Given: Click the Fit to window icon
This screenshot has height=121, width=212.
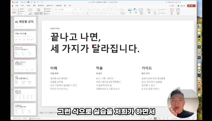Looking at the screenshot, I should click(193, 118).
